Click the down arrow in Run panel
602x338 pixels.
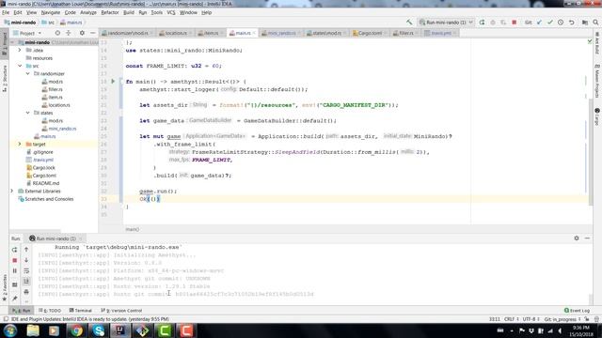pos(26,260)
